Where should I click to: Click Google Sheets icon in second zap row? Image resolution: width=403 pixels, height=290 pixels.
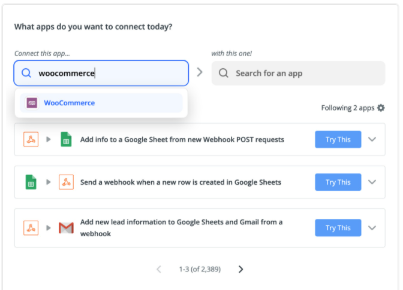coord(31,182)
